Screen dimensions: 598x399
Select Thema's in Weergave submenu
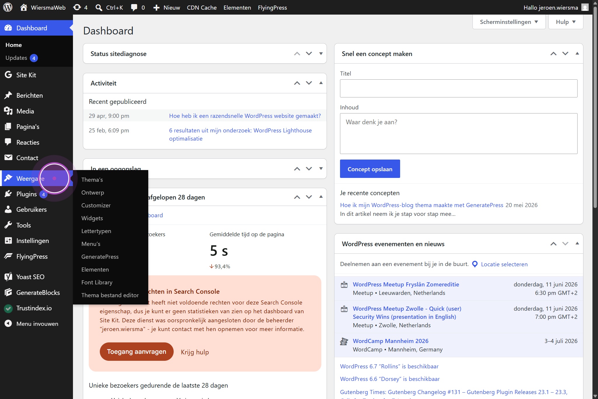click(92, 180)
